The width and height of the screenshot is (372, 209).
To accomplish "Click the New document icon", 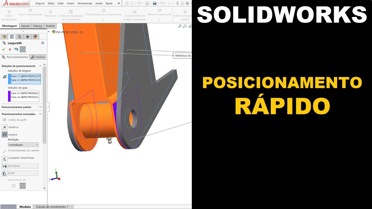I will click(132, 3).
